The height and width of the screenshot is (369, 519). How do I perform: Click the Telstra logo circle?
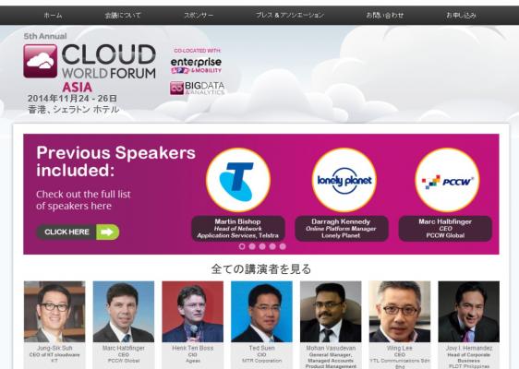point(238,180)
